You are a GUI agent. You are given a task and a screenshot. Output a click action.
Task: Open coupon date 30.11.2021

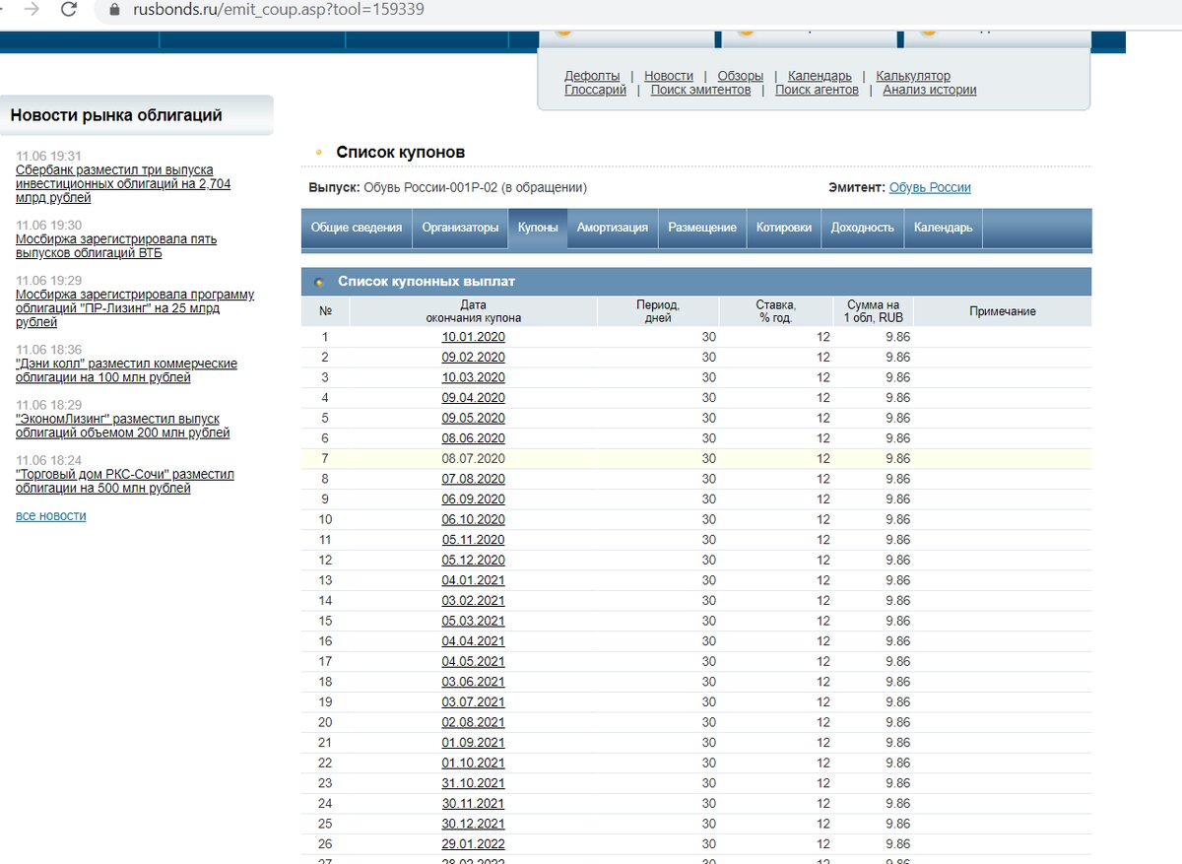pyautogui.click(x=473, y=803)
